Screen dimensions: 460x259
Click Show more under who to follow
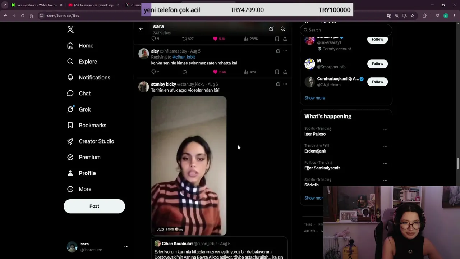[314, 98]
